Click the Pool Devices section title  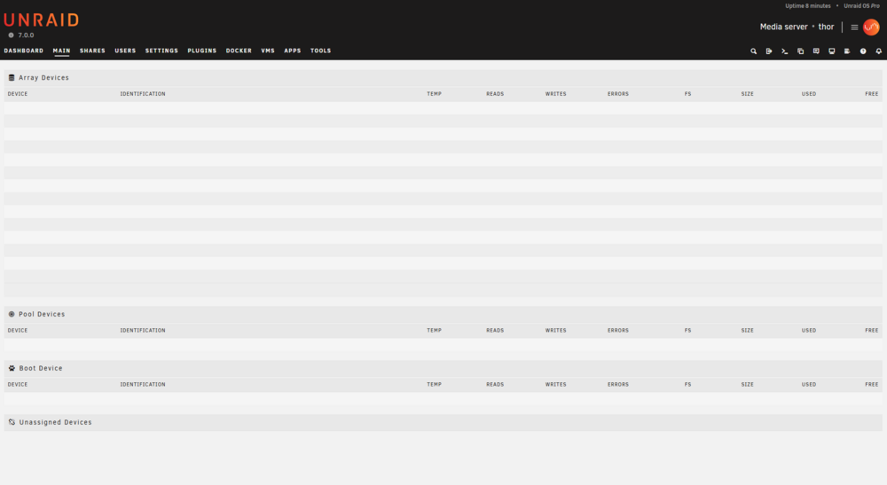tap(42, 314)
